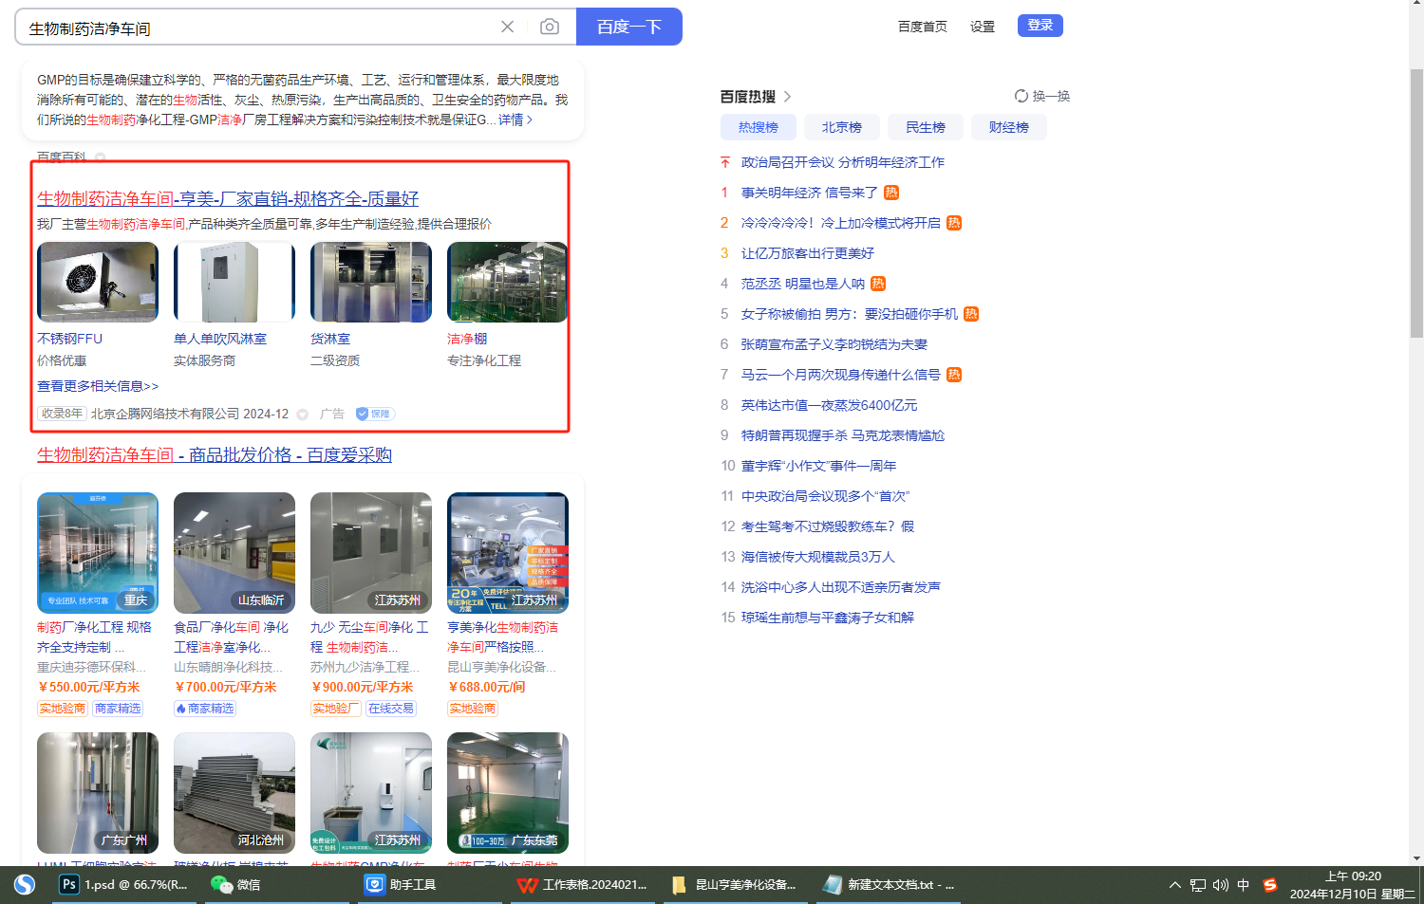
Task: Open image search via the camera icon
Action: [550, 27]
